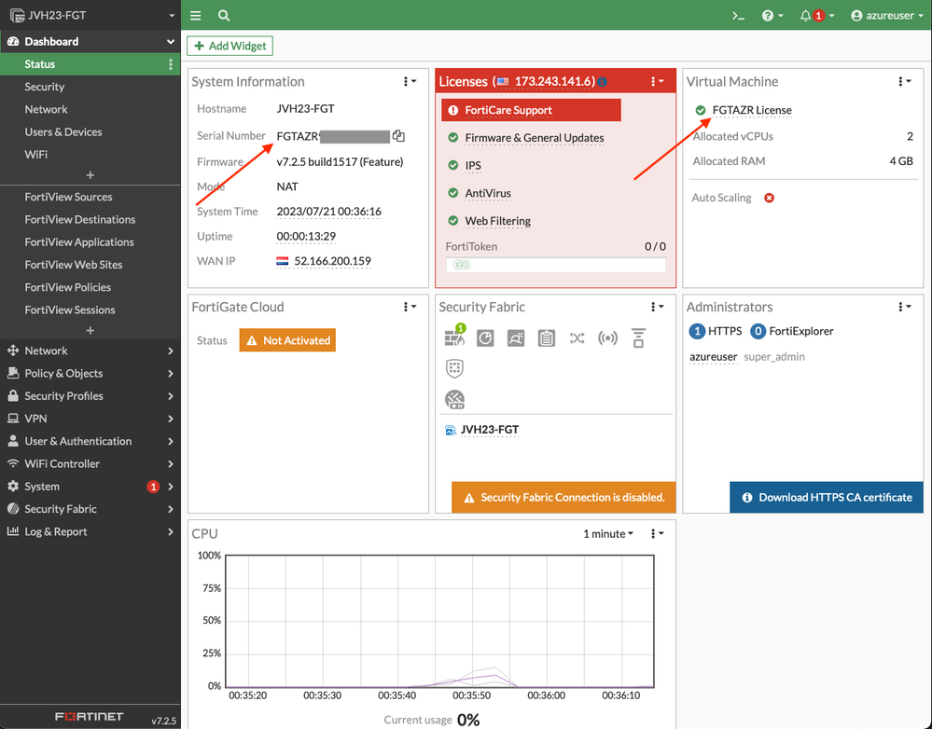Viewport: 932px width, 729px height.
Task: Click the plus icon below WiFi in sidebar
Action: coord(90,175)
